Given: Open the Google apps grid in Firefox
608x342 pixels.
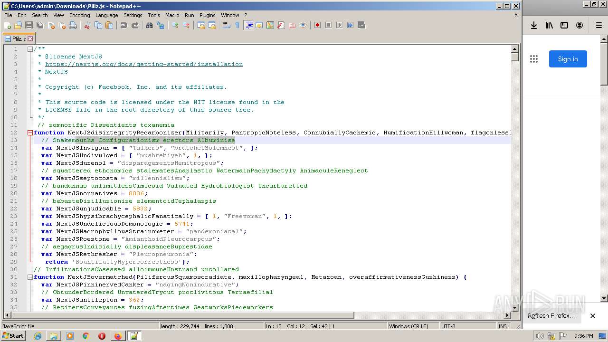Looking at the screenshot, I should (x=534, y=59).
